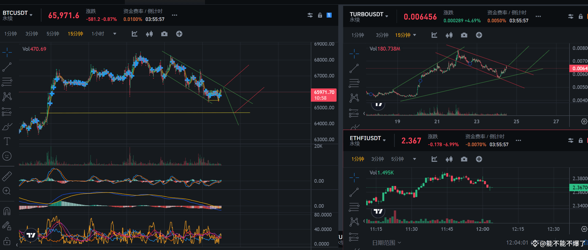Open TURBOUSDT chart settings sliders icon
Screen dimensions: 588x250
(x=571, y=16)
